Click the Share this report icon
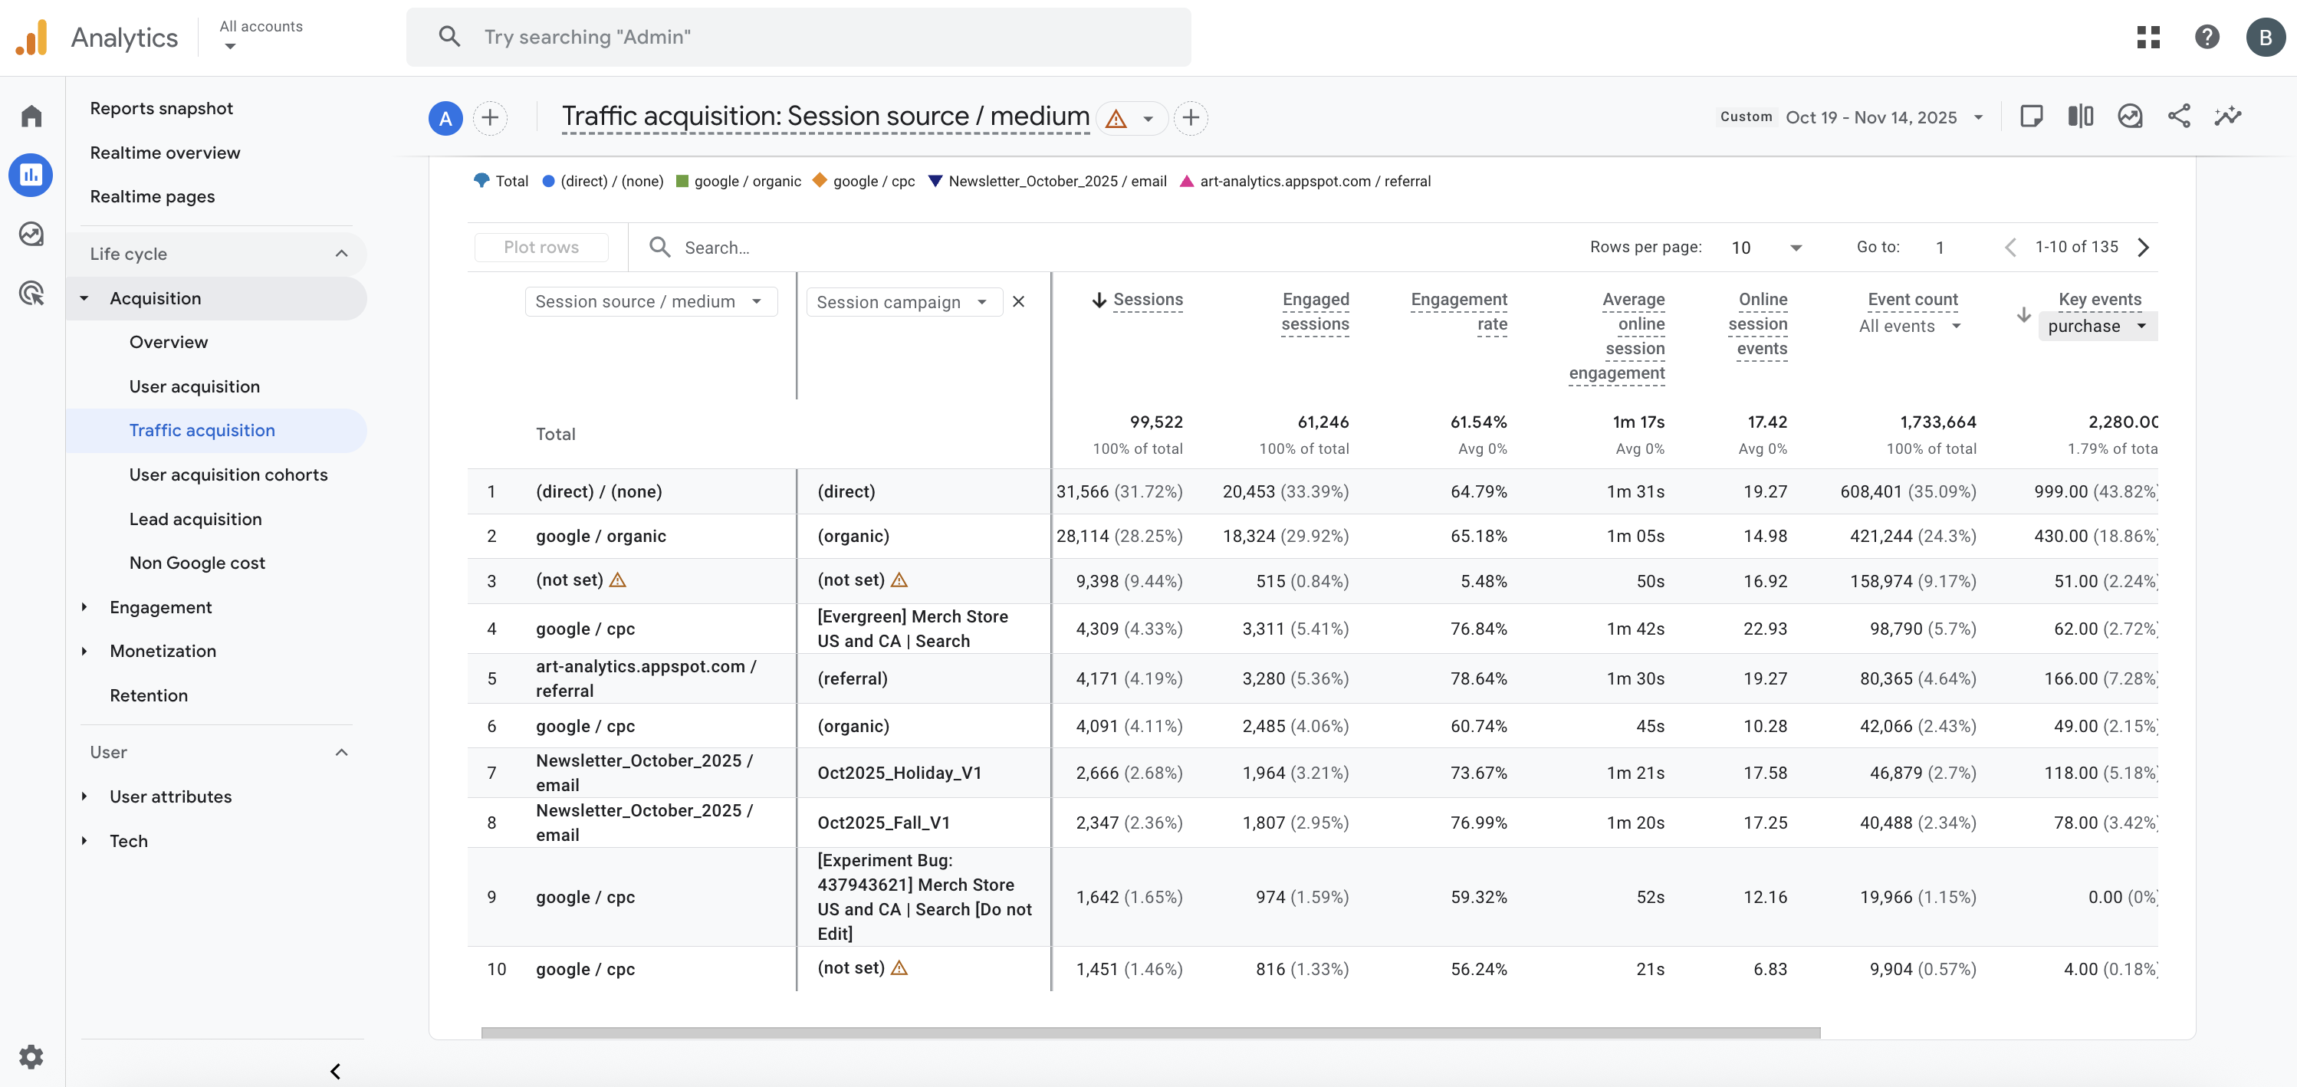The image size is (2297, 1087). click(2178, 116)
